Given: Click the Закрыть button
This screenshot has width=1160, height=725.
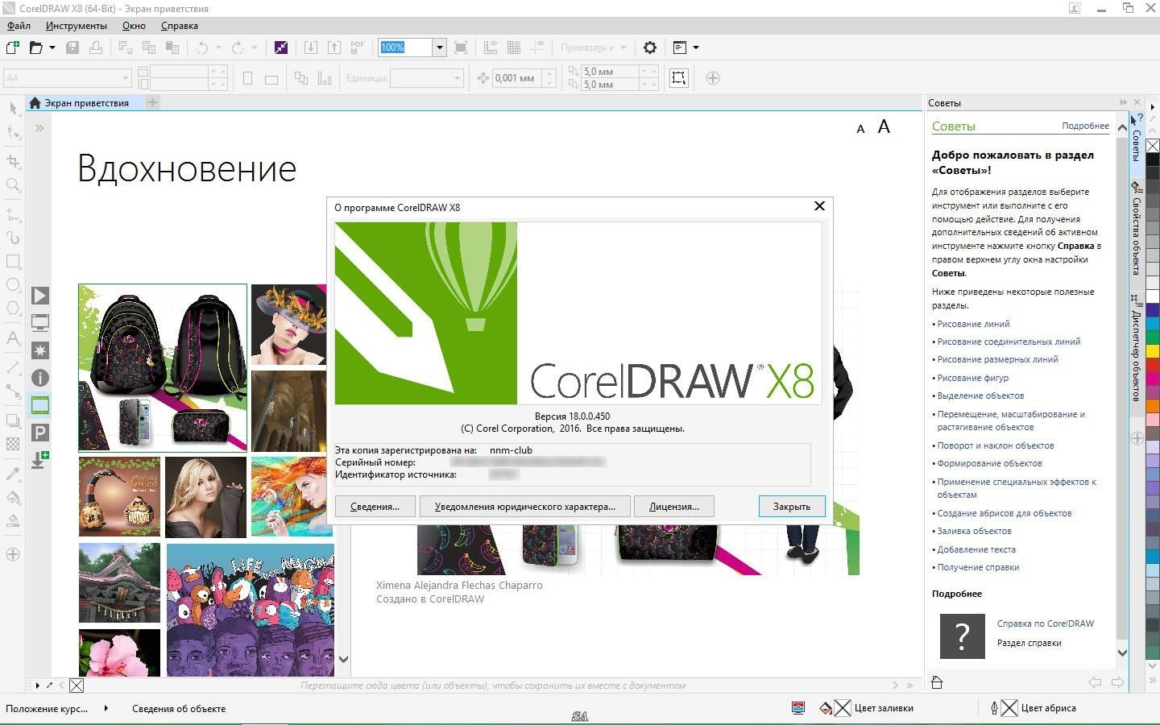Looking at the screenshot, I should point(792,507).
